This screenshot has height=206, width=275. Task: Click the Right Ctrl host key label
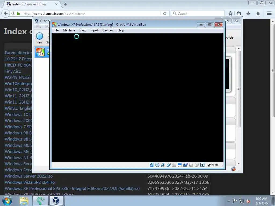[212, 165]
